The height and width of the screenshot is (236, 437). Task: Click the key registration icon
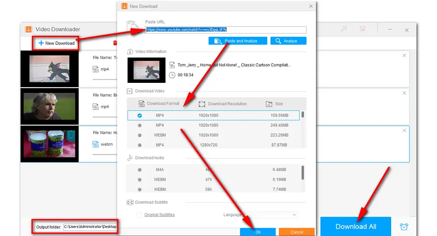pos(344,29)
